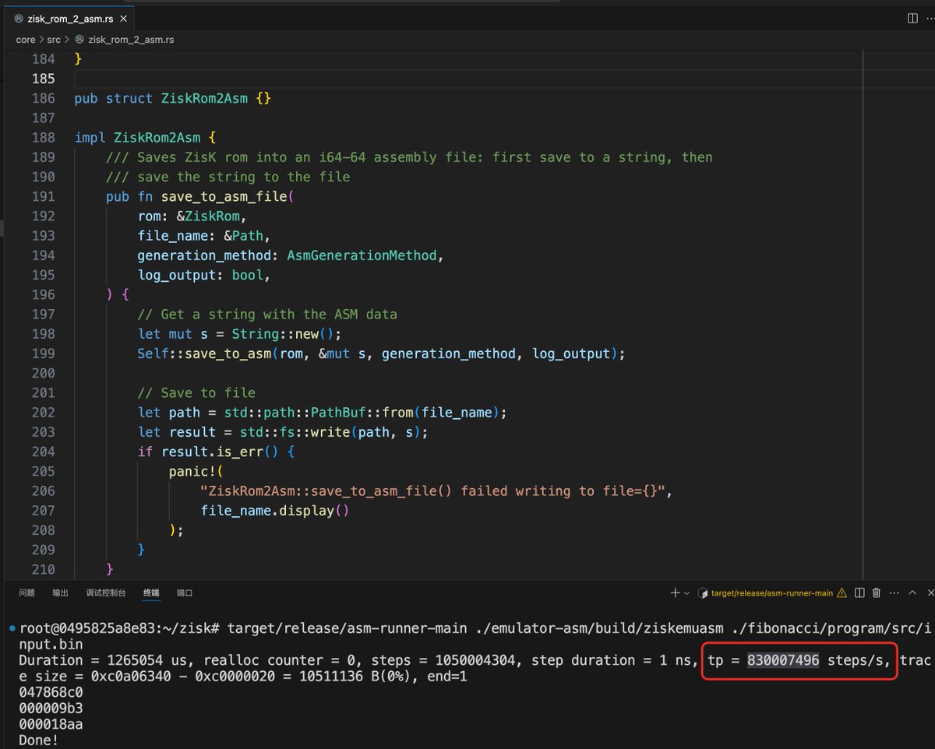Click the doc comment on line 189
This screenshot has width=935, height=749.
(409, 157)
